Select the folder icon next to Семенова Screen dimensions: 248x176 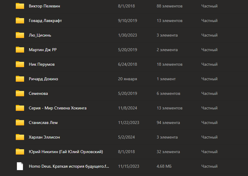coord(20,93)
